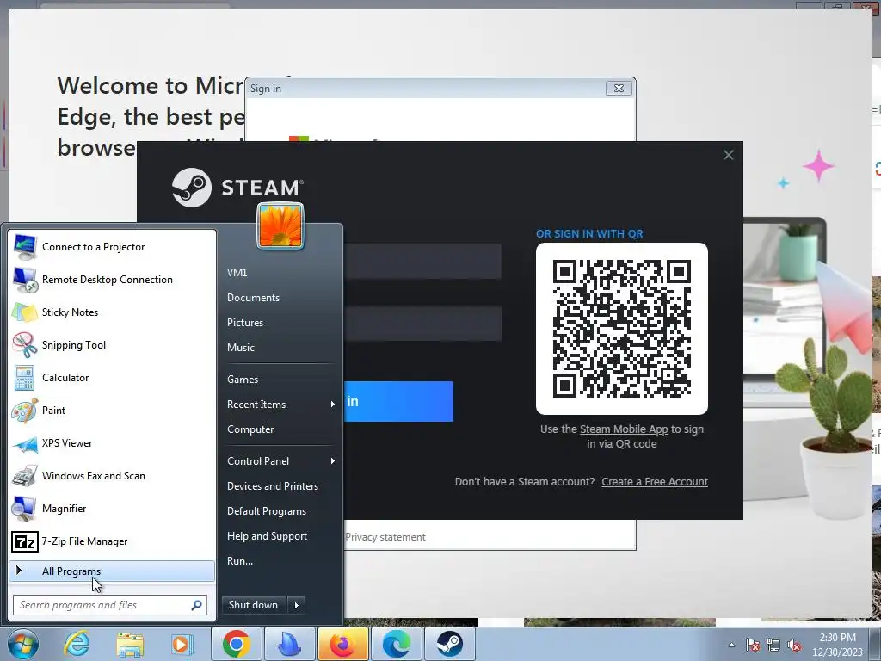The image size is (881, 661).
Task: Open the Sticky Notes icon
Action: click(x=25, y=312)
